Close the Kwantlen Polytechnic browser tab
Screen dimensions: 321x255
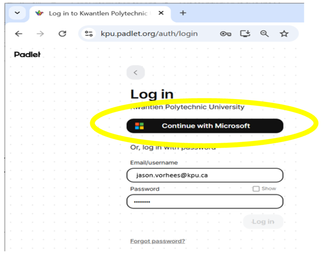[161, 13]
